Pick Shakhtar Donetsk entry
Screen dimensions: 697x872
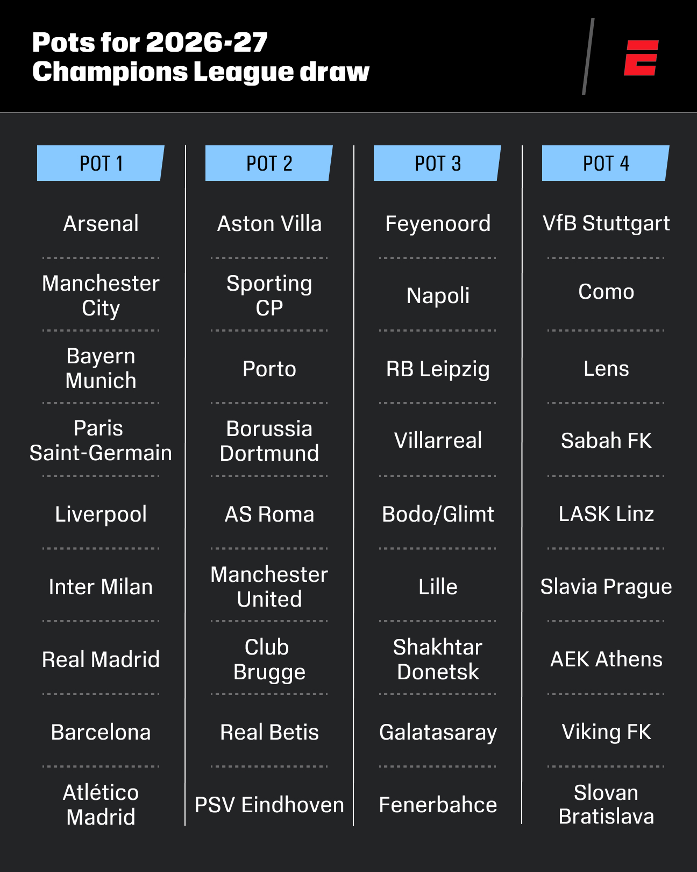pyautogui.click(x=438, y=659)
